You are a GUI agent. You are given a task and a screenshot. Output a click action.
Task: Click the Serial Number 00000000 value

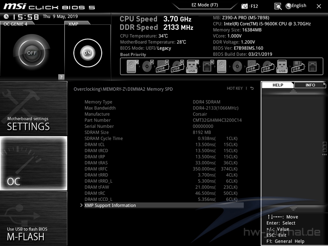tap(203, 126)
